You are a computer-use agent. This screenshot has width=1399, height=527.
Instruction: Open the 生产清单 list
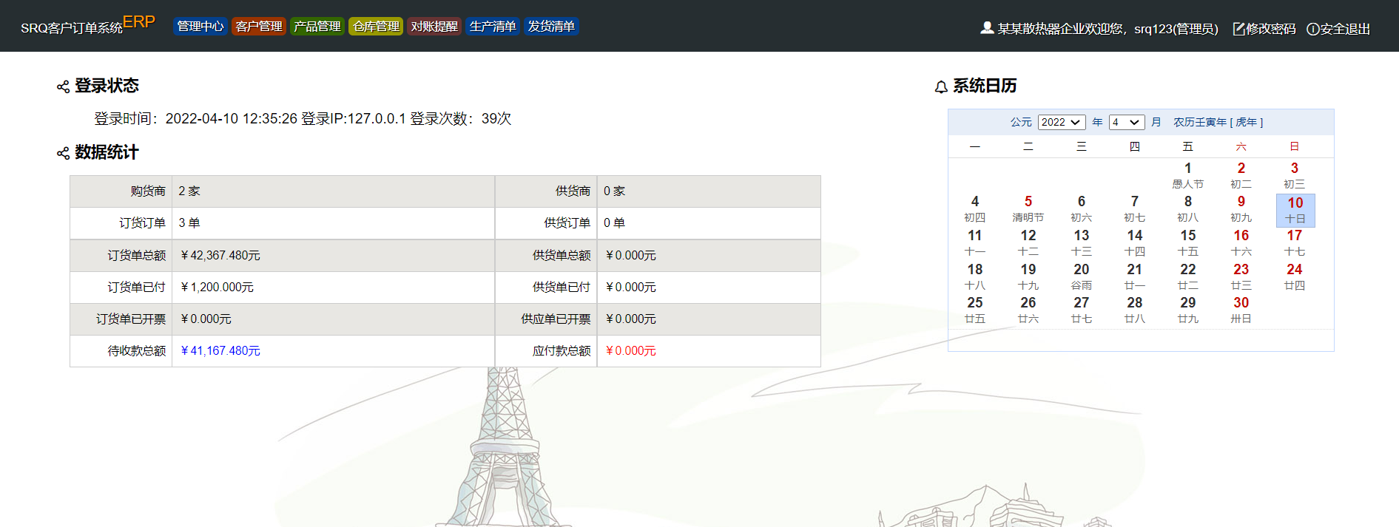click(493, 27)
